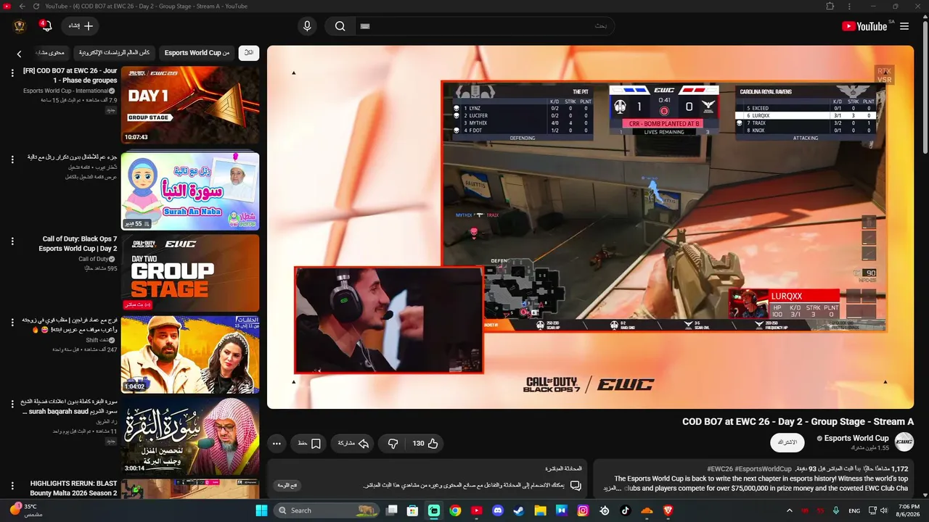Open 'Call of Duty: Black Ops 7 Esports World Cup | Day 2' title
Screen dimensions: 929x522
click(78, 244)
